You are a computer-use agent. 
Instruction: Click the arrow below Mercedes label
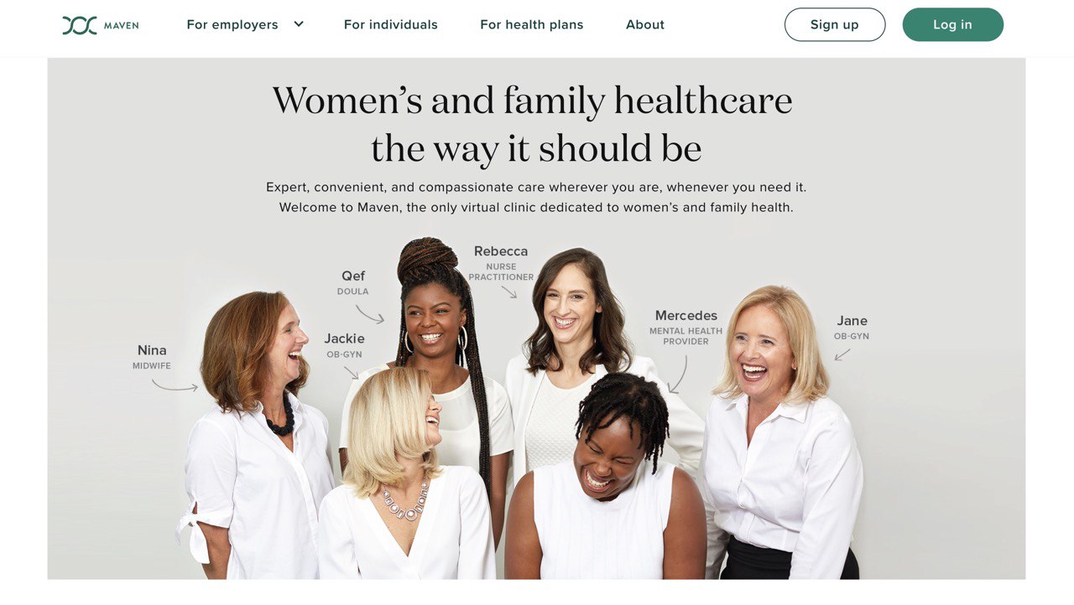(x=678, y=375)
